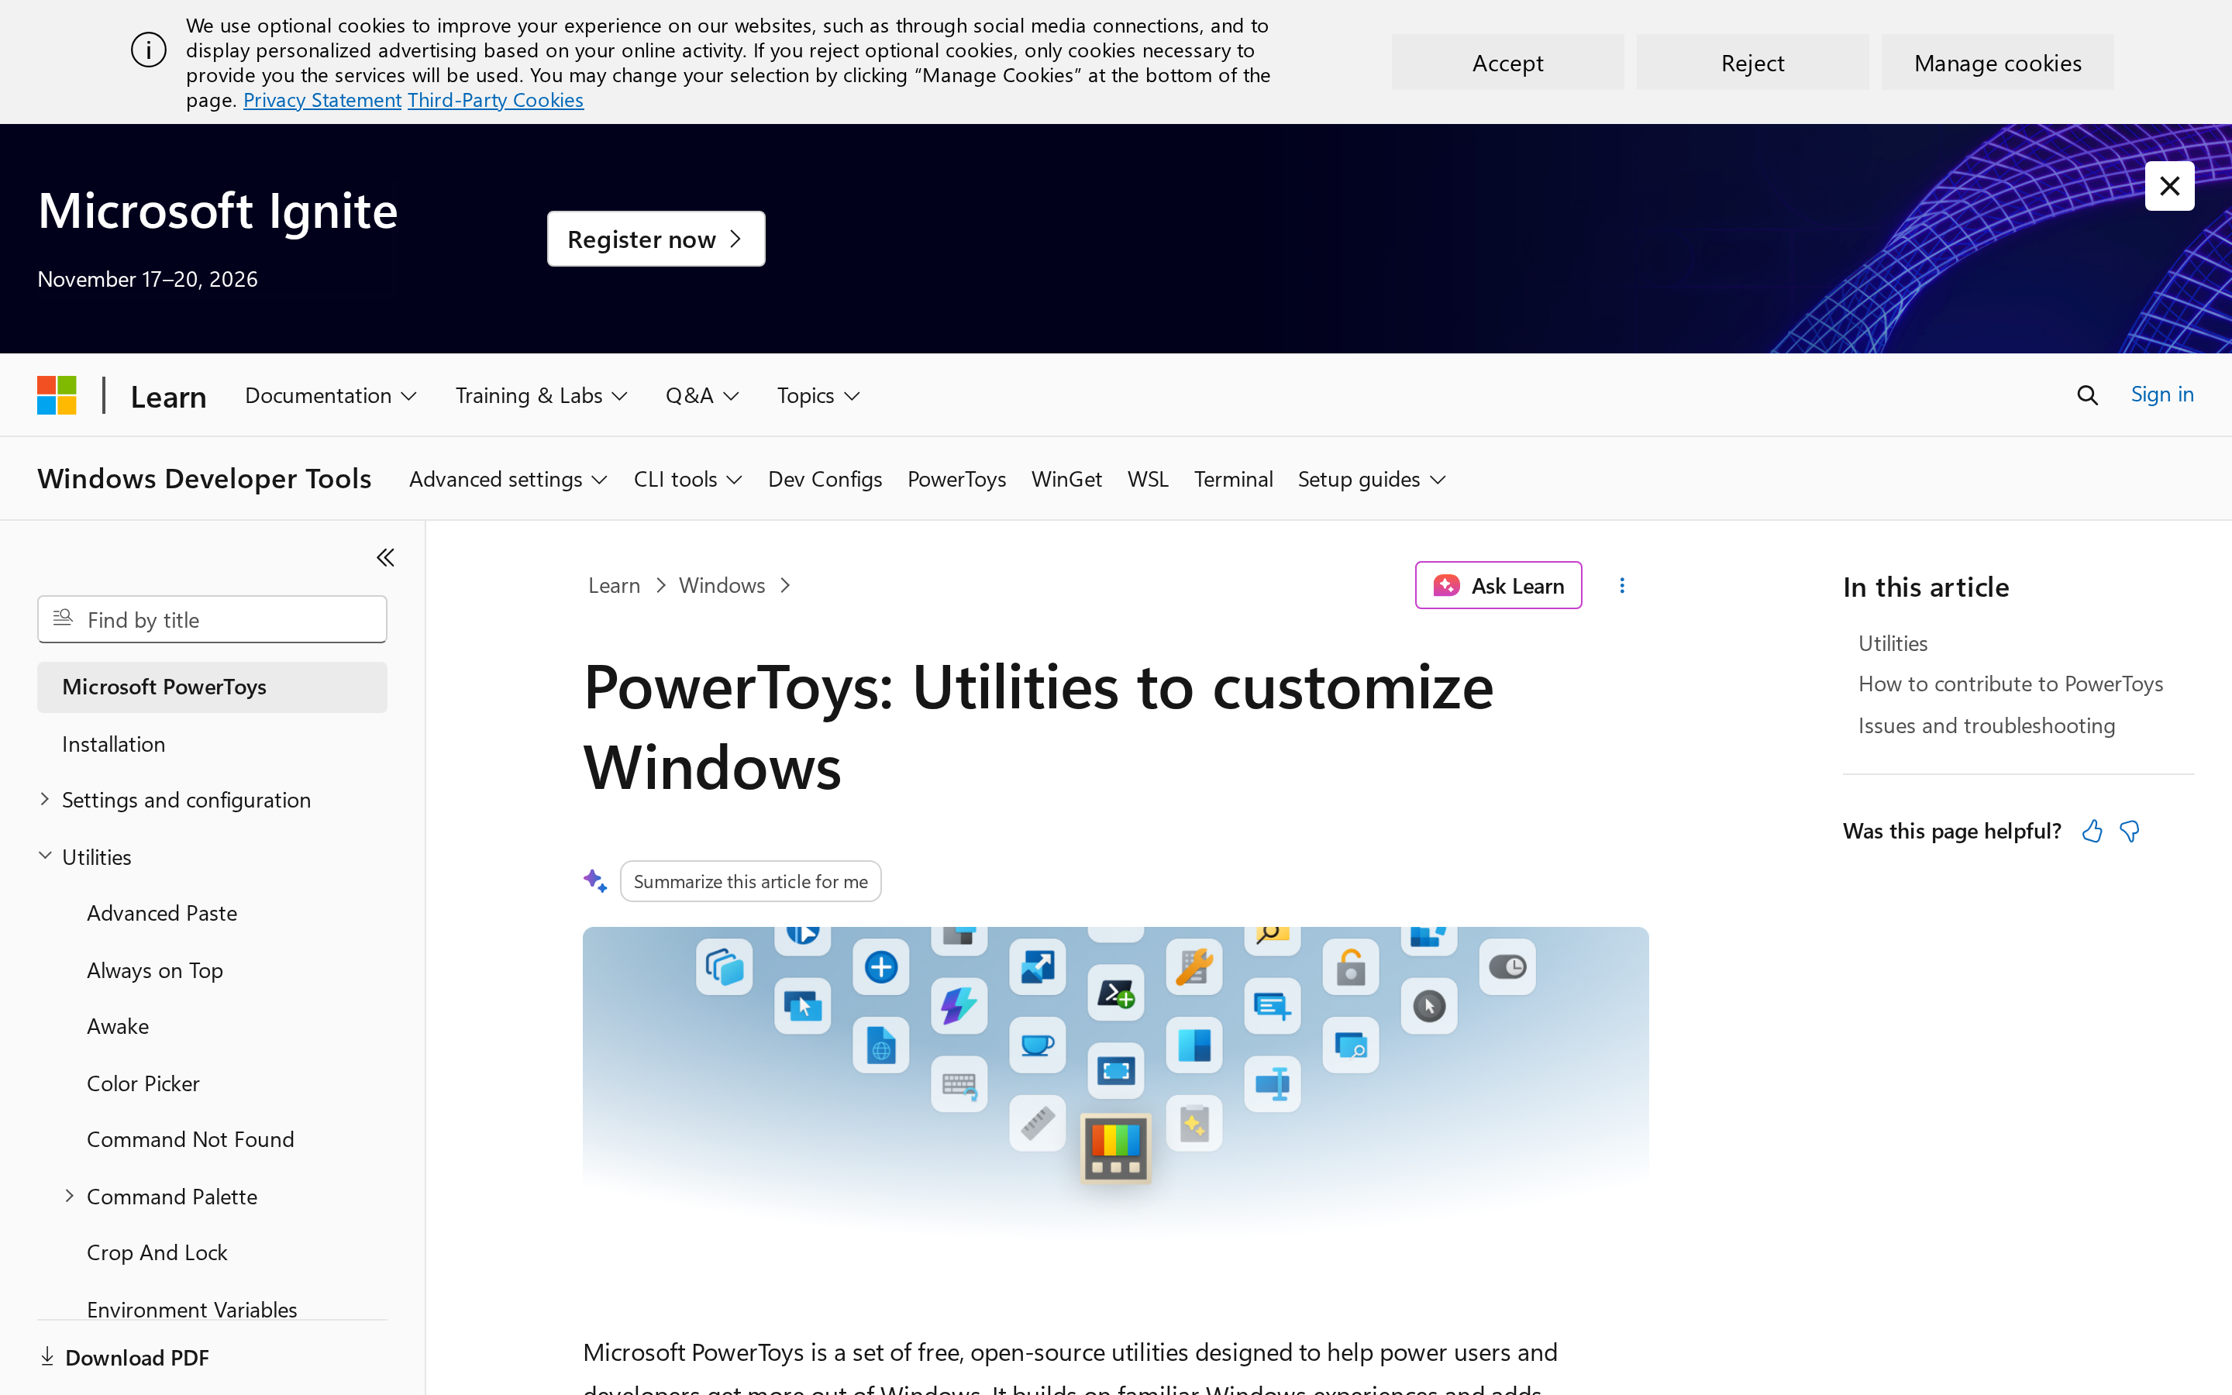The height and width of the screenshot is (1395, 2232).
Task: Reject optional cookies
Action: coord(1752,62)
